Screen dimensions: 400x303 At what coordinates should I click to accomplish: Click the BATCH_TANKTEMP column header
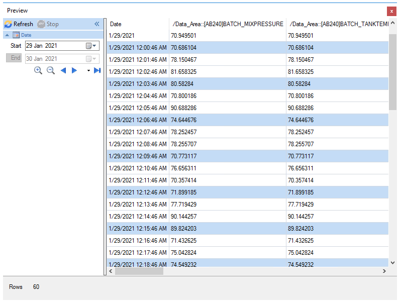tap(338, 24)
